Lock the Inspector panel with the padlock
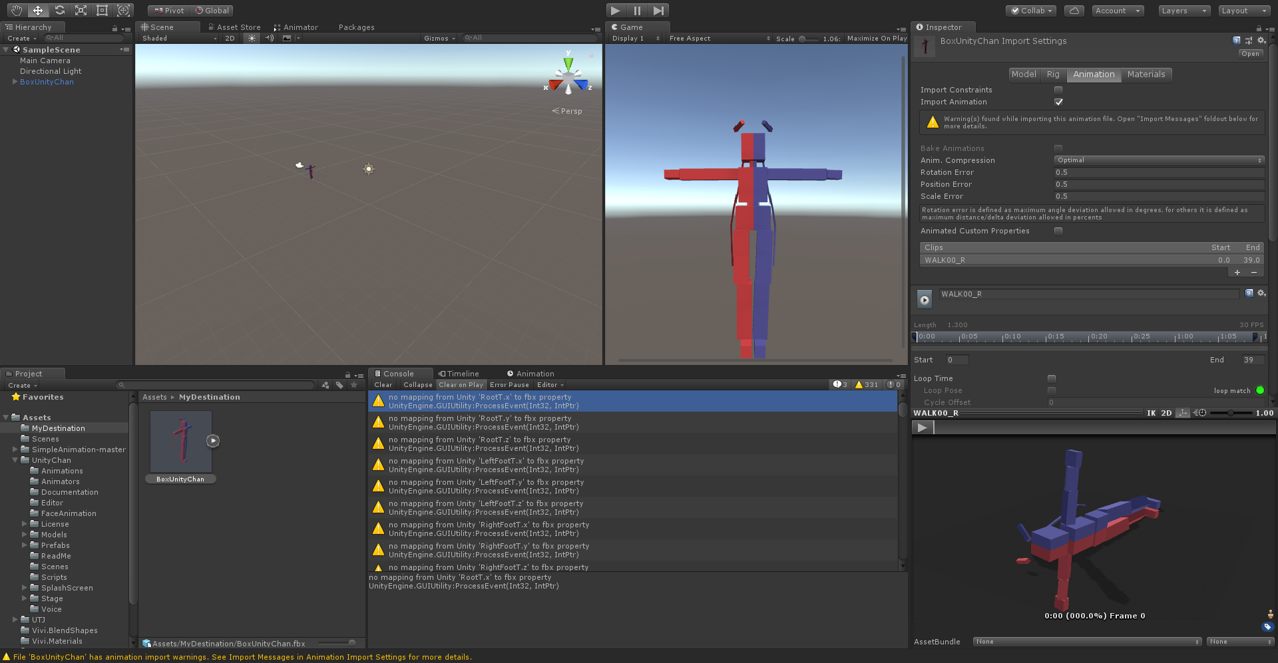The width and height of the screenshot is (1278, 663). (1259, 29)
